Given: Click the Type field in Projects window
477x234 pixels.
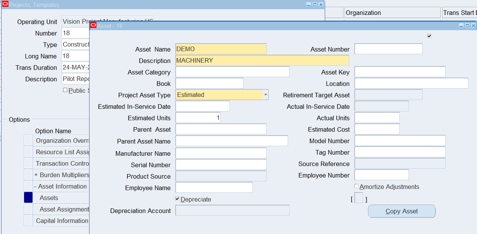Looking at the screenshot, I should coord(75,45).
